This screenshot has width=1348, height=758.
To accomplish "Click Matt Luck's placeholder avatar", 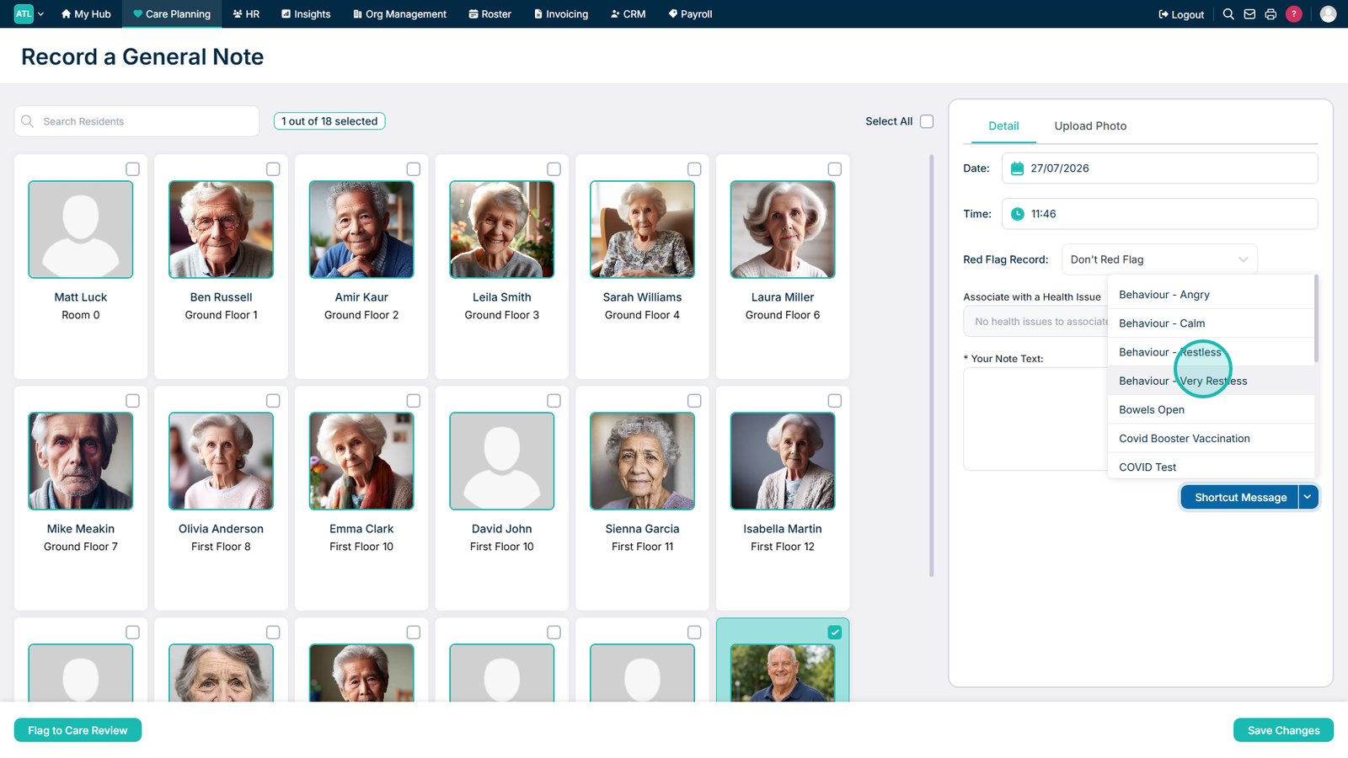I will [x=81, y=229].
